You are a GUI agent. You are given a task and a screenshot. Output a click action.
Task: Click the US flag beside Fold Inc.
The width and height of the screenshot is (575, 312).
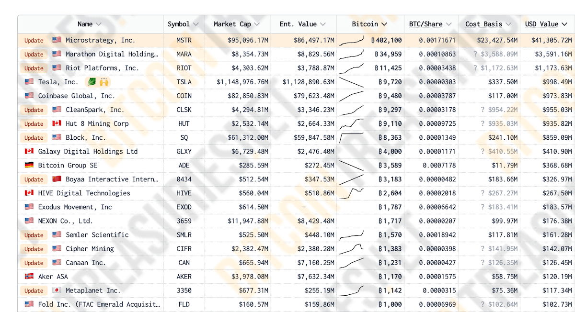[x=29, y=304]
